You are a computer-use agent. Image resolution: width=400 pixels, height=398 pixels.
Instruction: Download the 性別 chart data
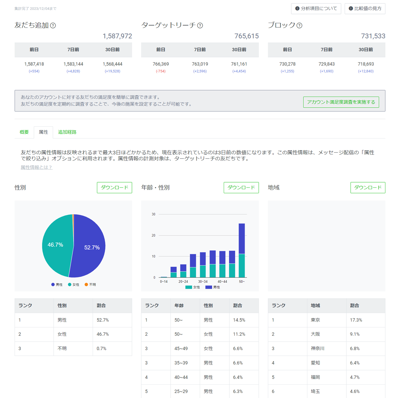[114, 188]
